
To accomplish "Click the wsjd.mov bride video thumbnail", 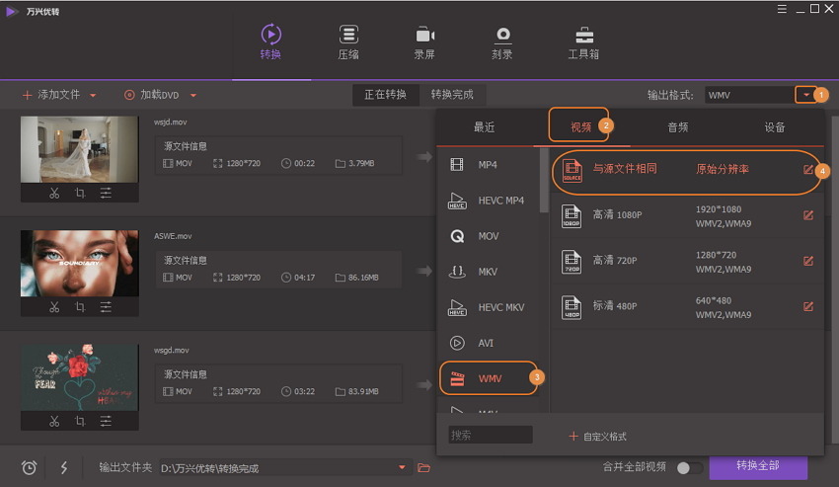I will coord(79,149).
